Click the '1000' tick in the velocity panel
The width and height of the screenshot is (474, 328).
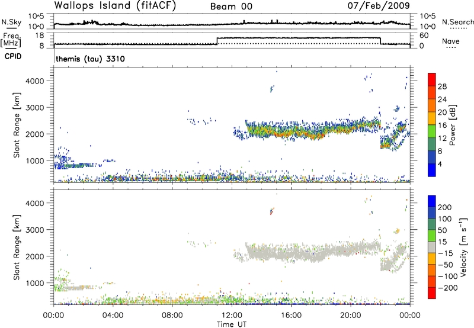point(35,282)
